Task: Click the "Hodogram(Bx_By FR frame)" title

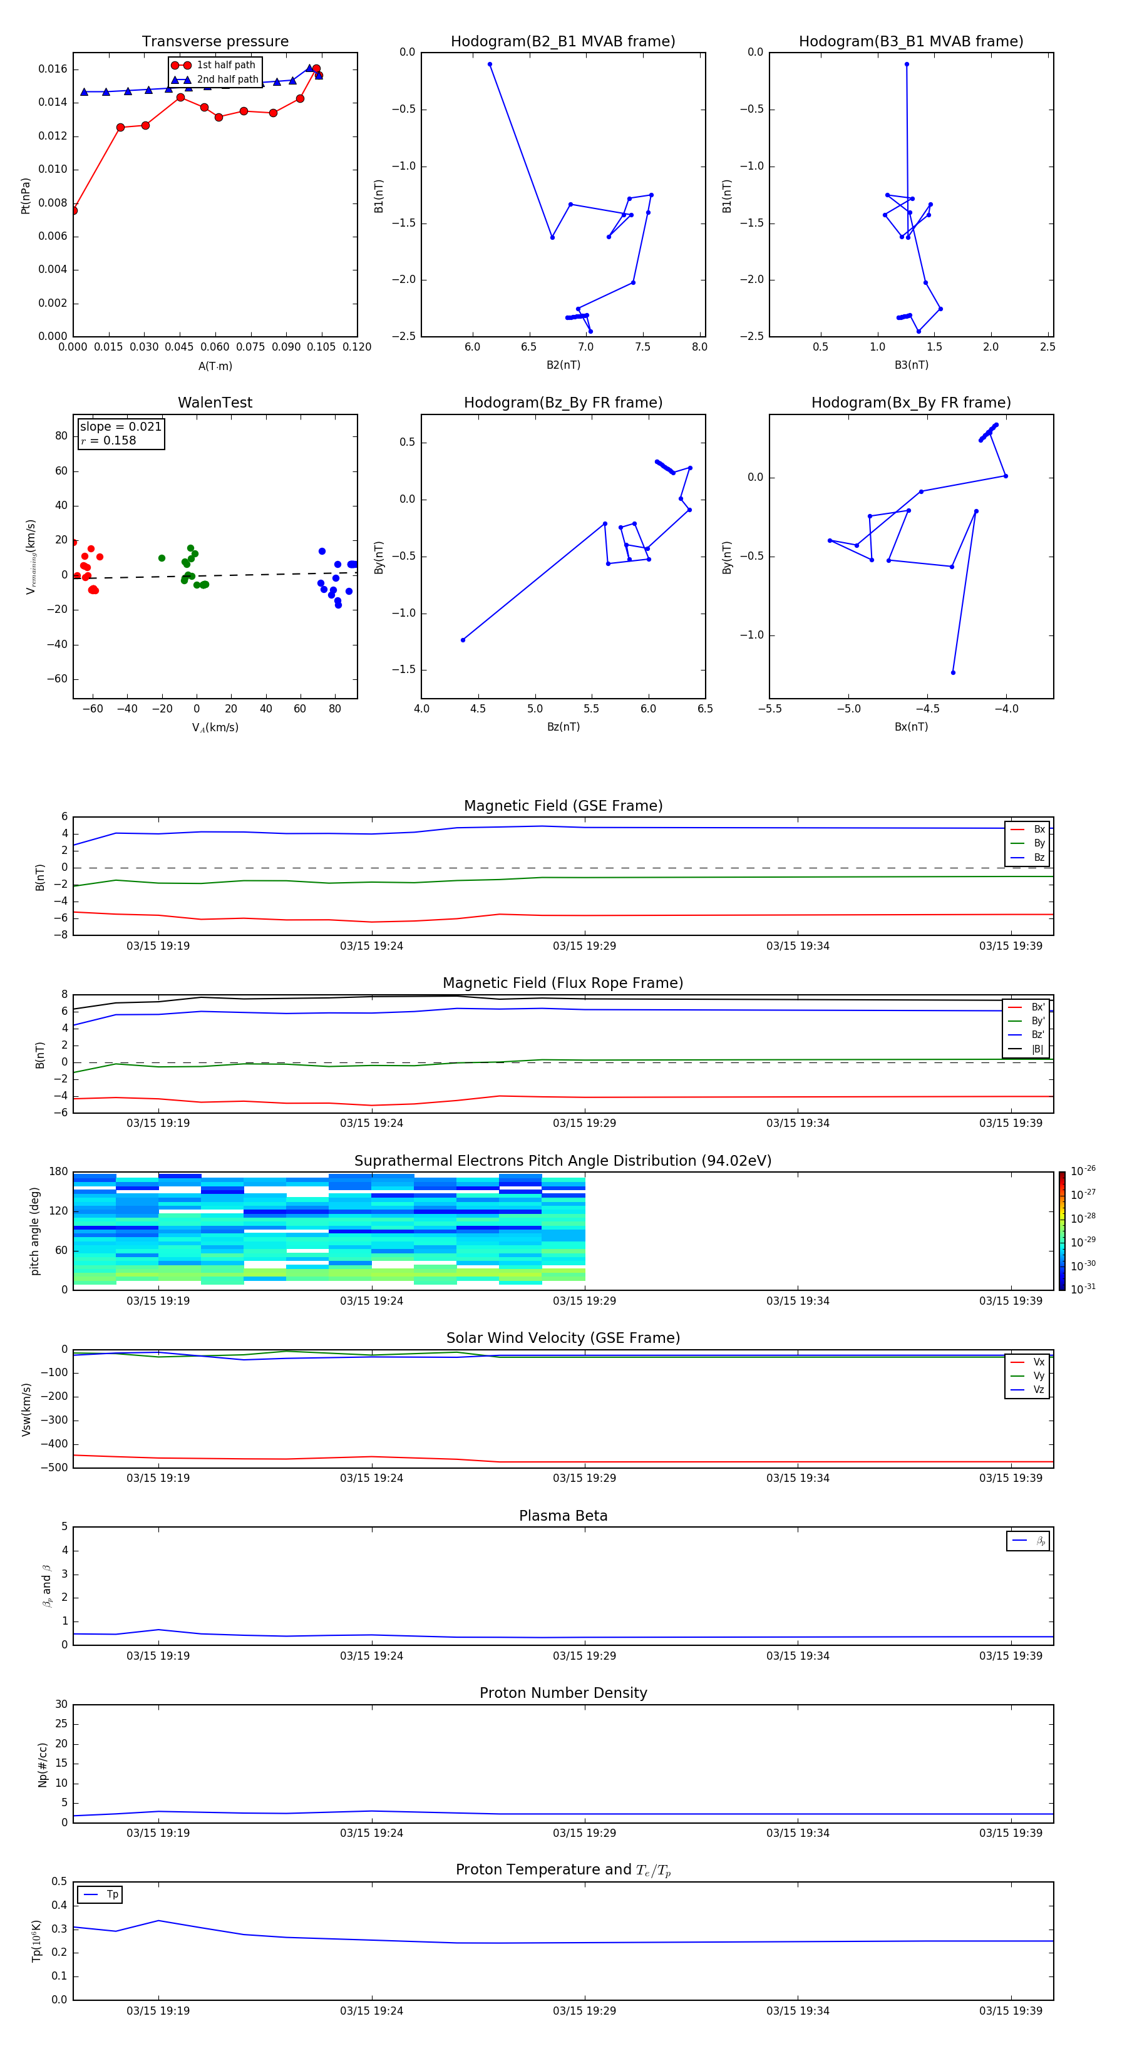Action: pos(910,403)
